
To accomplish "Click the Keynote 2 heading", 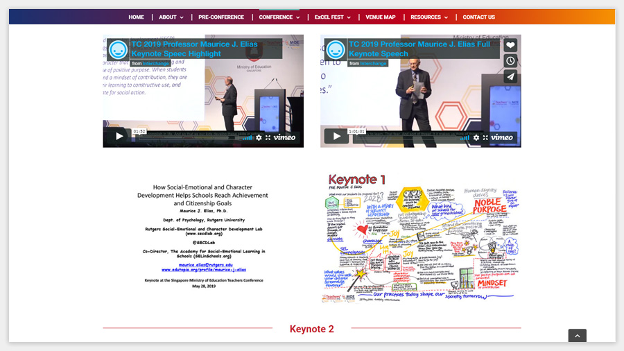I will (x=311, y=329).
